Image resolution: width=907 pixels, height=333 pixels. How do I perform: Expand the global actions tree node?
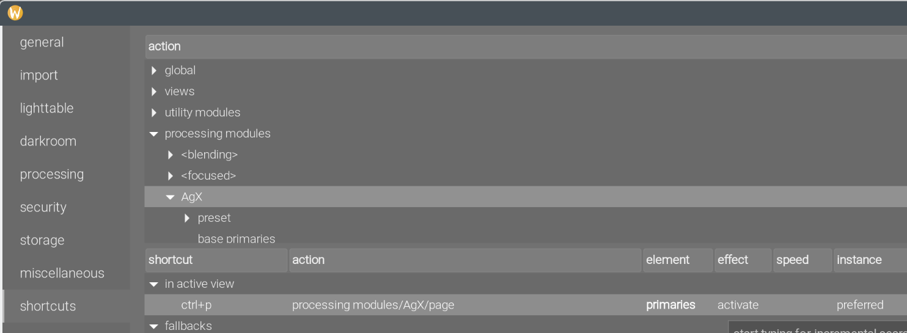[154, 71]
